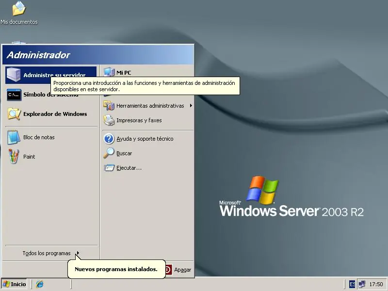Click the Apagar shutdown button
Image resolution: width=388 pixels, height=291 pixels.
[178, 270]
